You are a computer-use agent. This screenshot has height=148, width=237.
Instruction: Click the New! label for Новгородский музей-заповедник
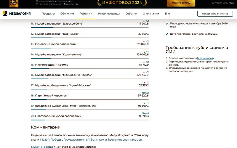[145, 113]
